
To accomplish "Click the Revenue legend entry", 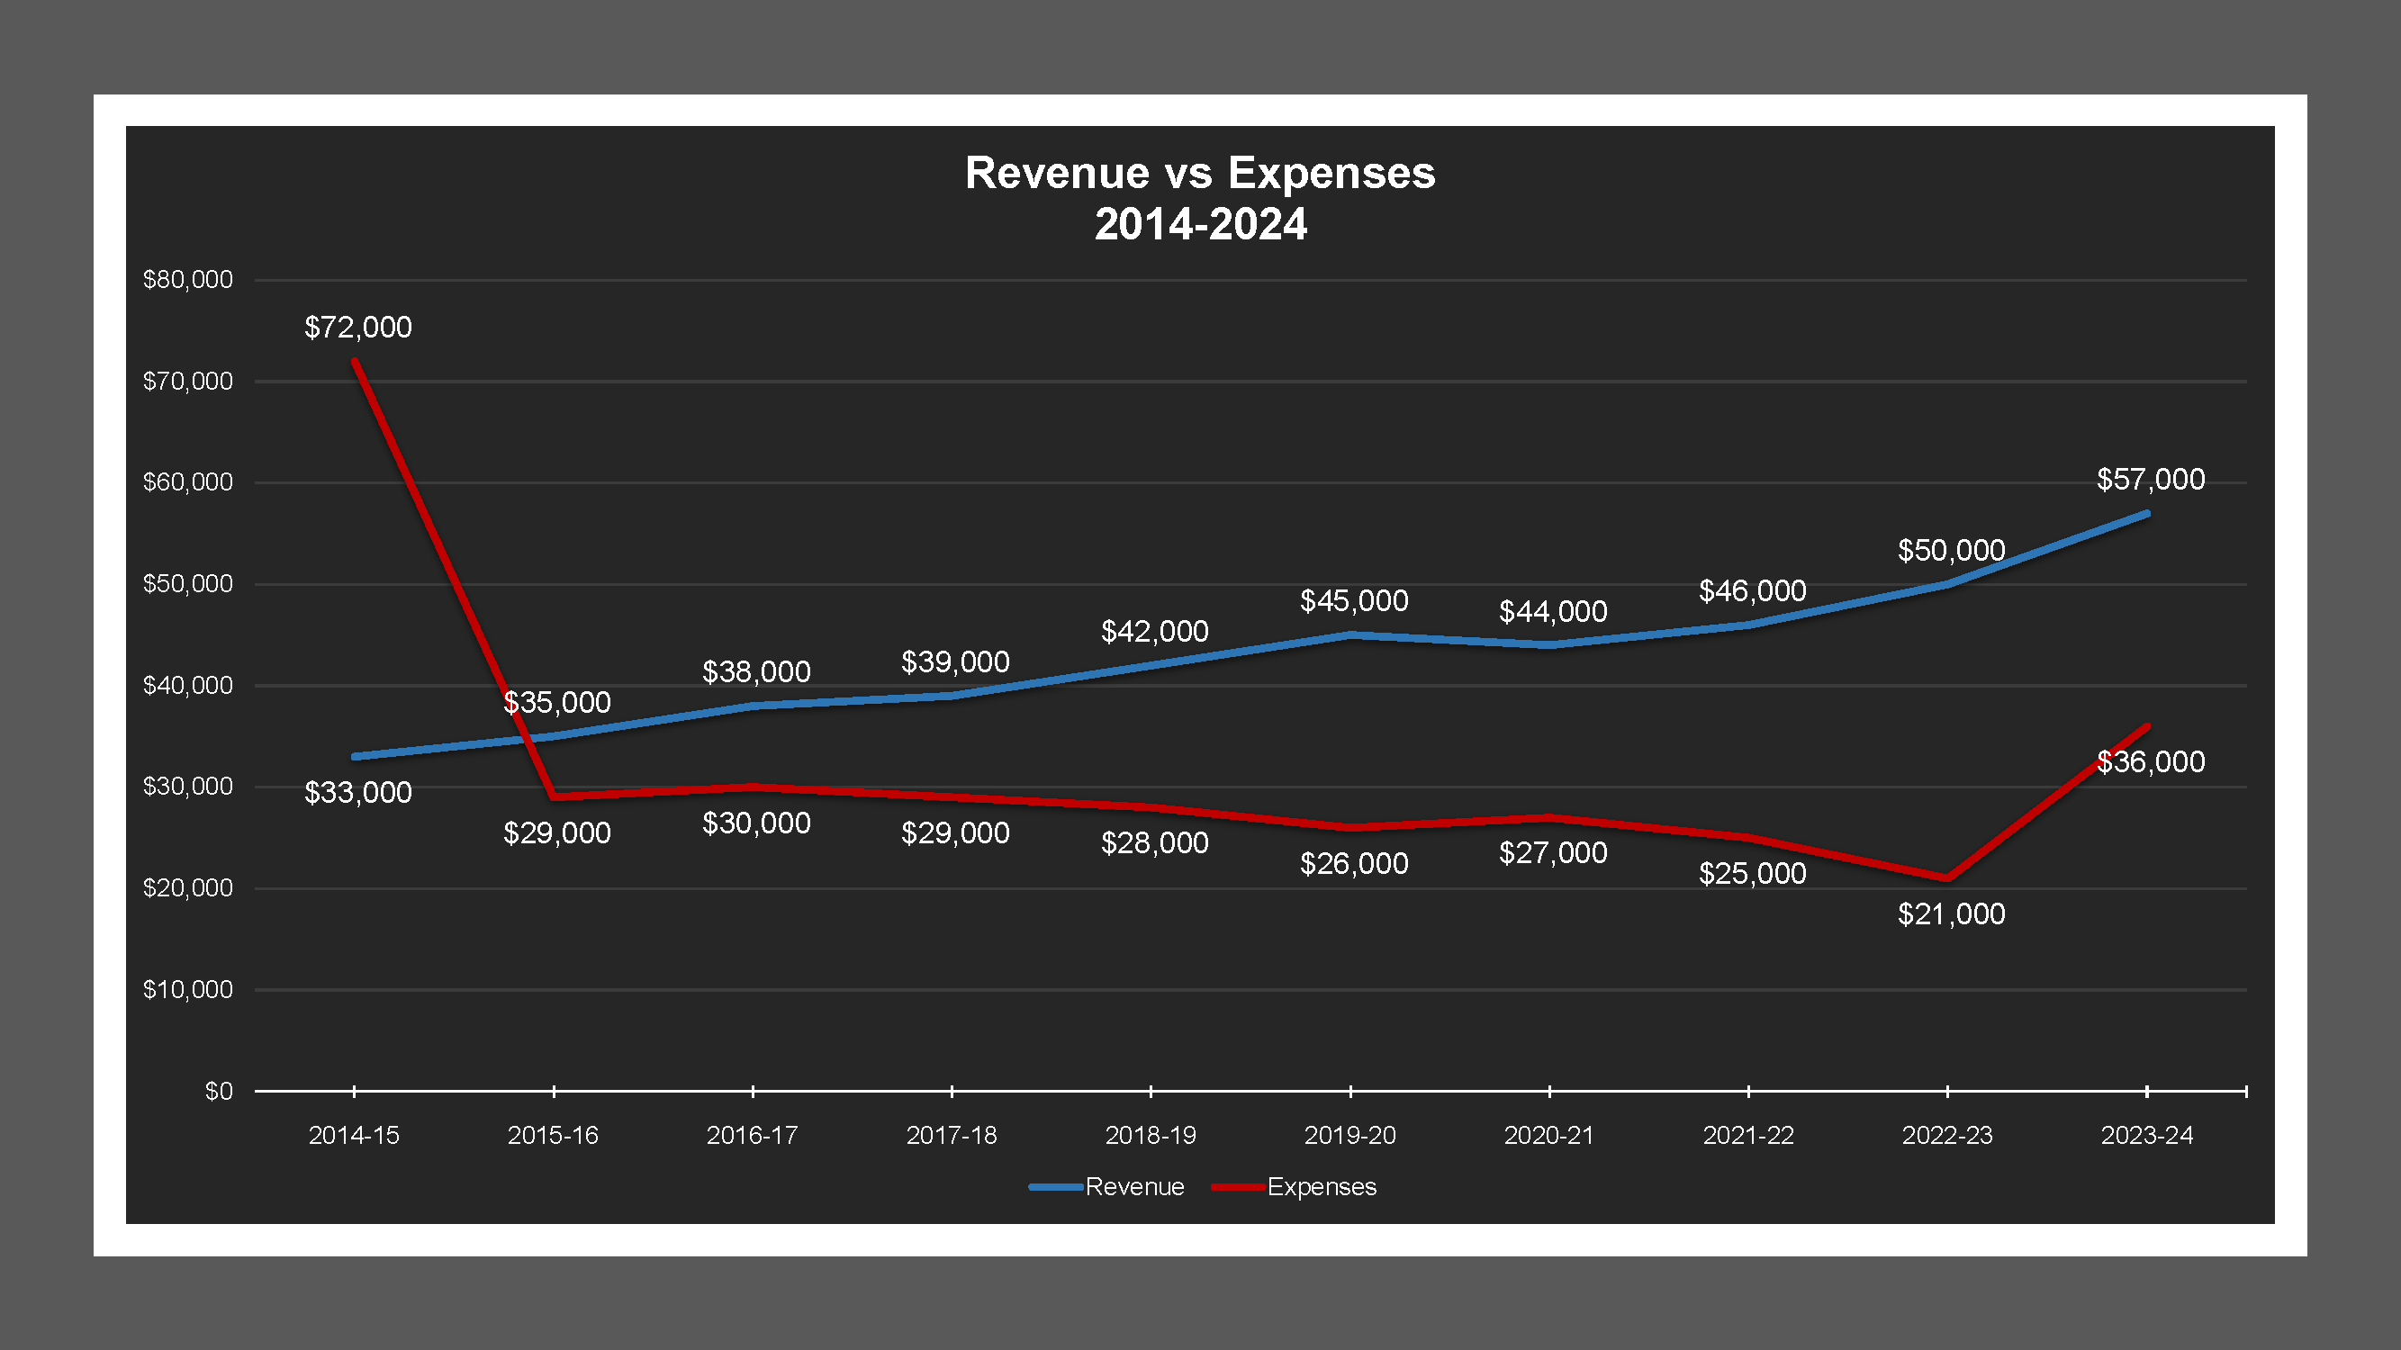I will coord(1106,1187).
